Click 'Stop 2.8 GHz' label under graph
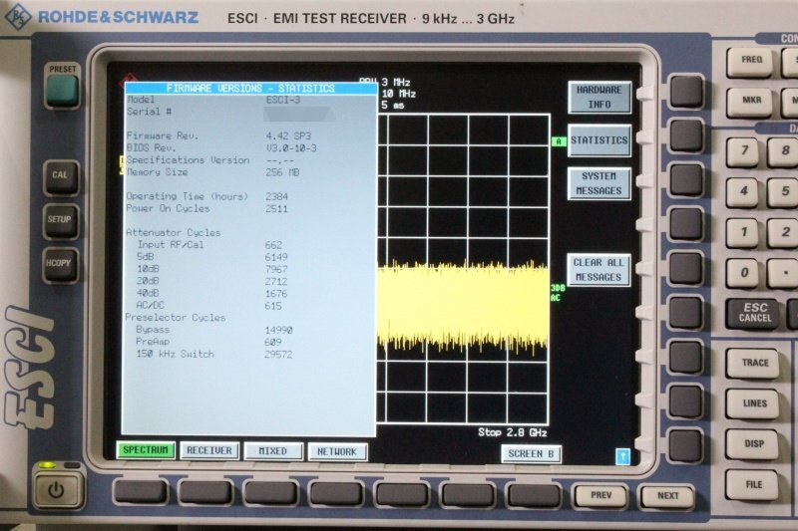This screenshot has width=798, height=531. pos(513,432)
